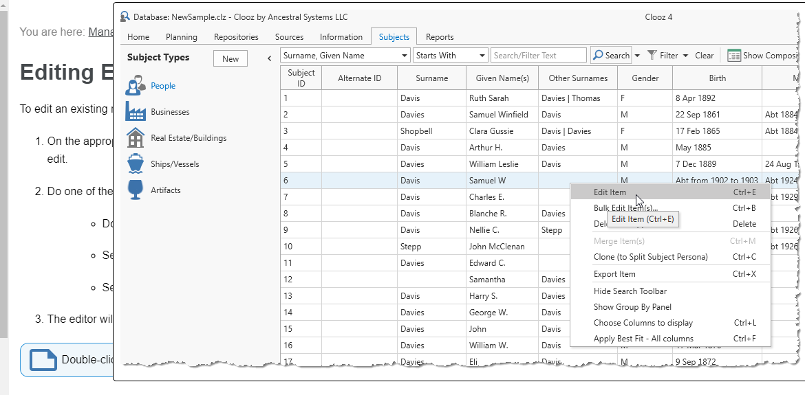Image resolution: width=805 pixels, height=395 pixels.
Task: Select the Businesses factory icon
Action: 135,111
